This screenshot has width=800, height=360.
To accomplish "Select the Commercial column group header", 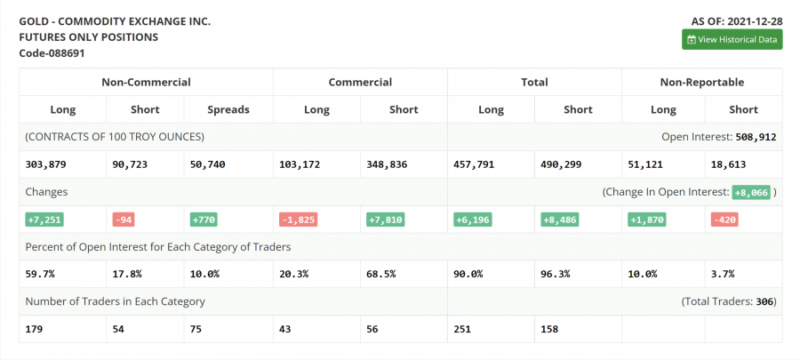I will point(360,82).
